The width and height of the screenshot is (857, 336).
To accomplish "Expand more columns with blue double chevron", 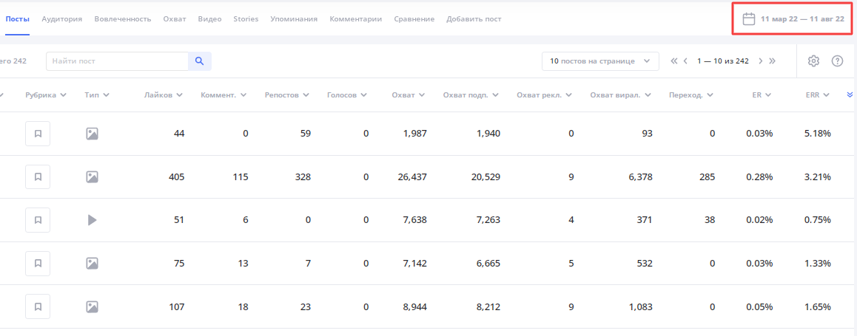I will tap(850, 95).
